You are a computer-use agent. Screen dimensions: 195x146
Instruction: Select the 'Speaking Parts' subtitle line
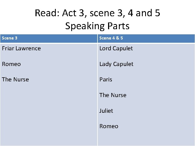(97, 26)
